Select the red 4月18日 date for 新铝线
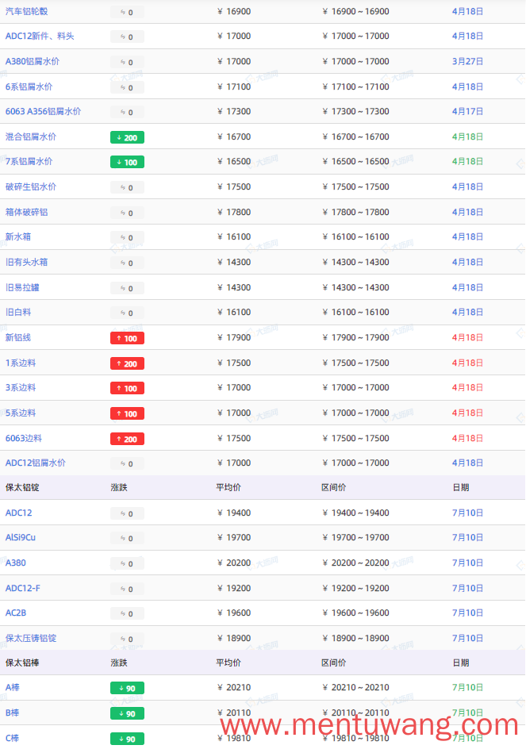Image resolution: width=526 pixels, height=749 pixels. click(468, 338)
